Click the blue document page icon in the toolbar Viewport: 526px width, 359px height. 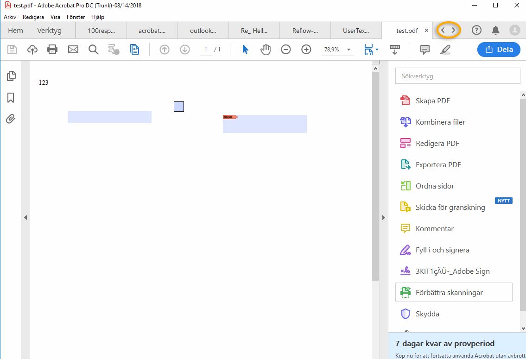coord(134,50)
